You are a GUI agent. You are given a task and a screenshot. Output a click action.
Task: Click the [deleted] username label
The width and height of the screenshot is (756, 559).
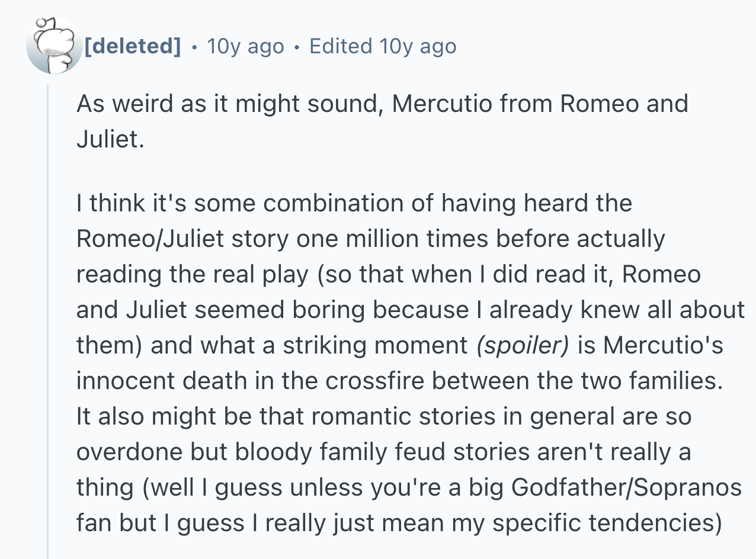click(133, 46)
